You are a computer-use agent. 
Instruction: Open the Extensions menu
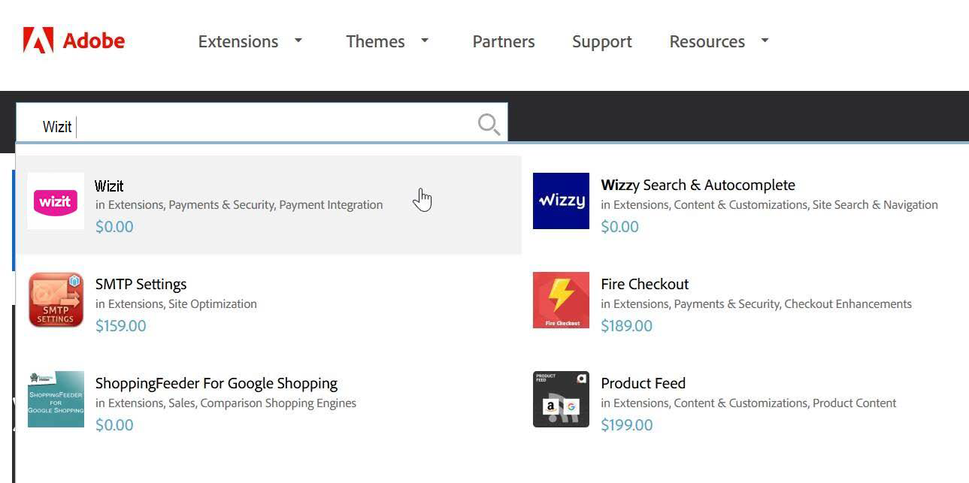pyautogui.click(x=238, y=41)
